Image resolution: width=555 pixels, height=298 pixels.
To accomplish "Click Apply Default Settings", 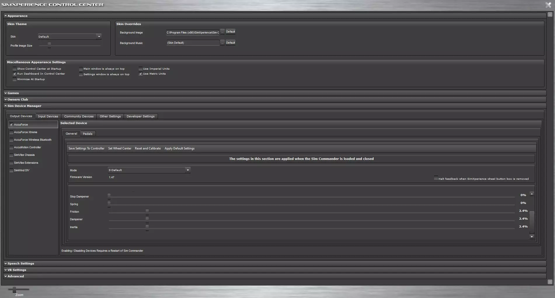I will (x=180, y=149).
